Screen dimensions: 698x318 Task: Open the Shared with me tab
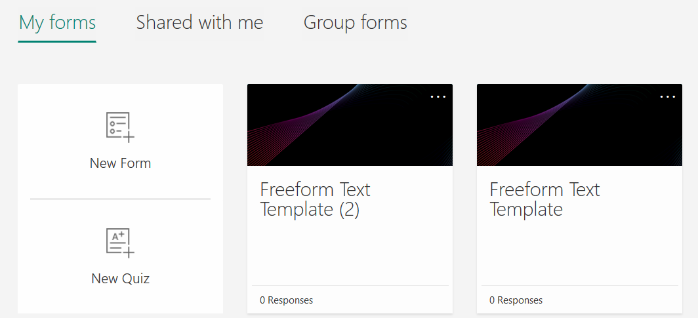[x=199, y=22]
